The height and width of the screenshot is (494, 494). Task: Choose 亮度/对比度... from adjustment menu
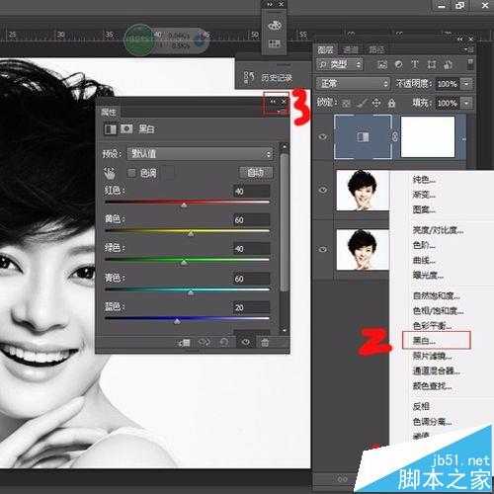click(x=438, y=230)
